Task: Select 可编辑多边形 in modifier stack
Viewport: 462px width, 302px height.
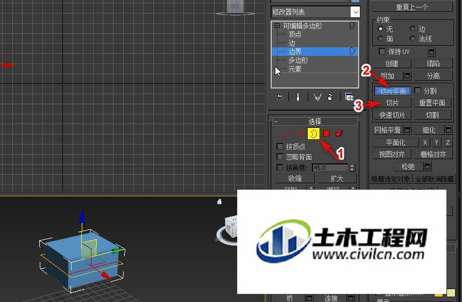Action: pos(303,26)
